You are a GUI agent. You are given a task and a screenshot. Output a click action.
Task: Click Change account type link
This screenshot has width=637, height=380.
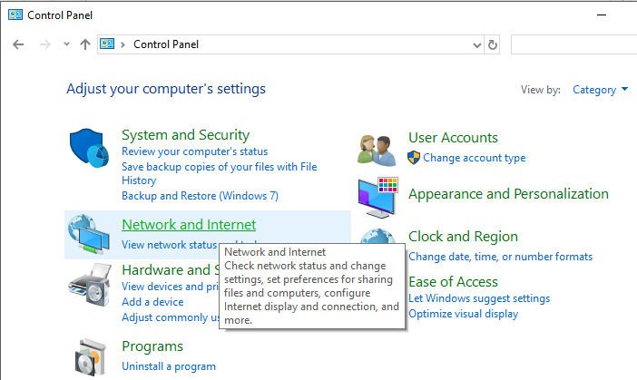pos(474,158)
